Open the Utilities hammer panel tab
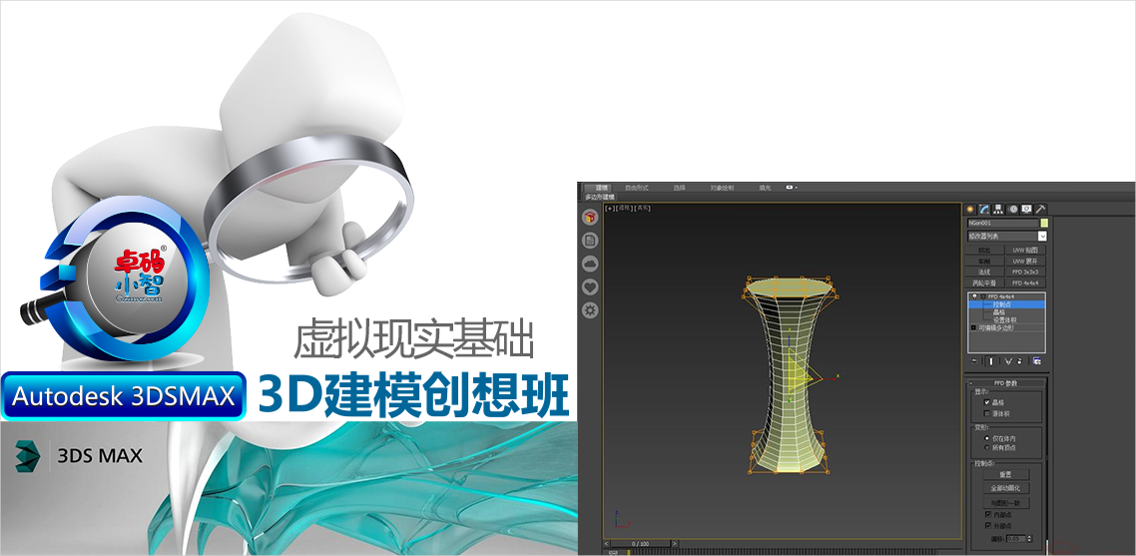 pyautogui.click(x=1040, y=209)
